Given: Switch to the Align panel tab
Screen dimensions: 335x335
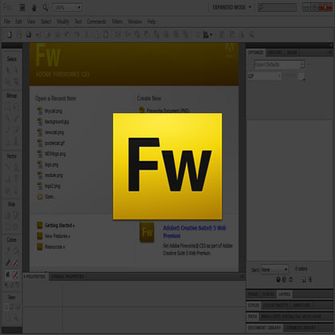Looking at the screenshot, I should (x=292, y=53).
